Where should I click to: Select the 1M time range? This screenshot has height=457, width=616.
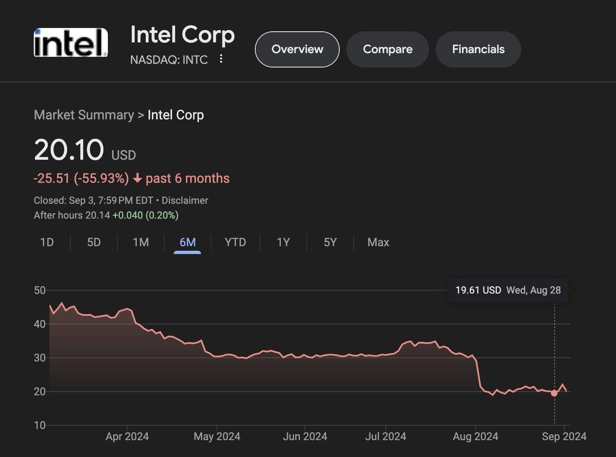[x=141, y=242]
